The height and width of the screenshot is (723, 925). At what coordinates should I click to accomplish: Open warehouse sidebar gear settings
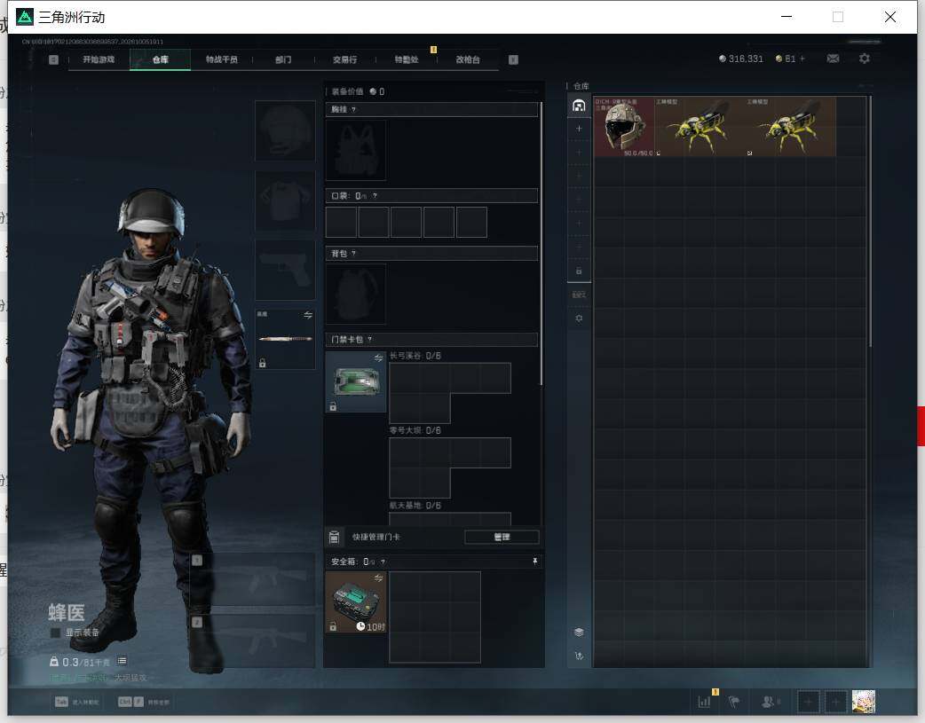[x=579, y=318]
